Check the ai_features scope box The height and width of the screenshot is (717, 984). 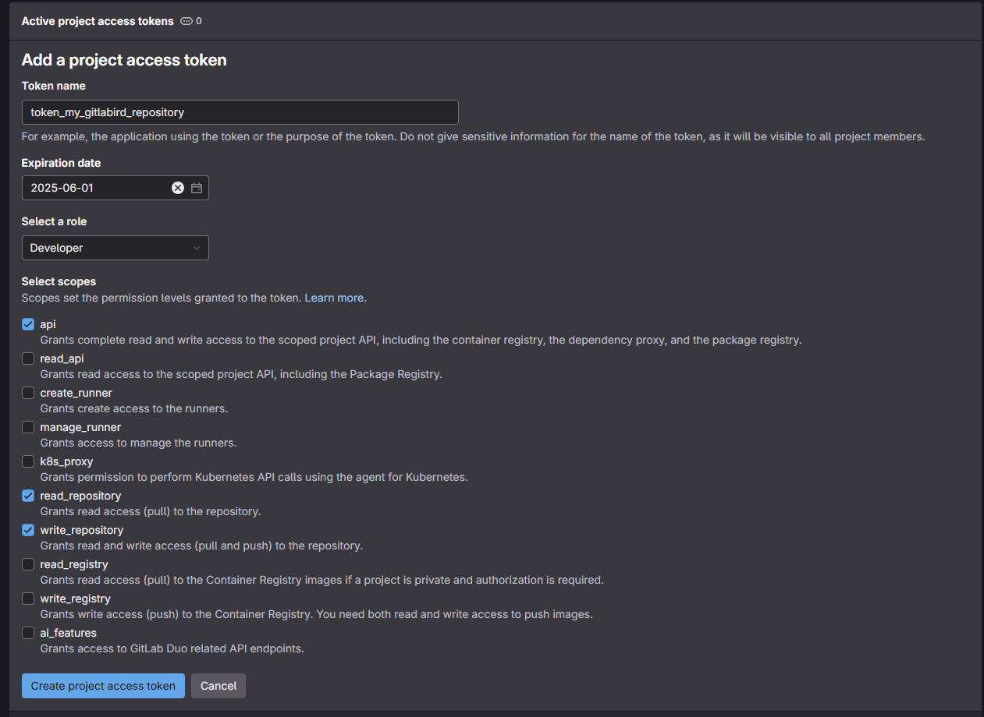(28, 633)
